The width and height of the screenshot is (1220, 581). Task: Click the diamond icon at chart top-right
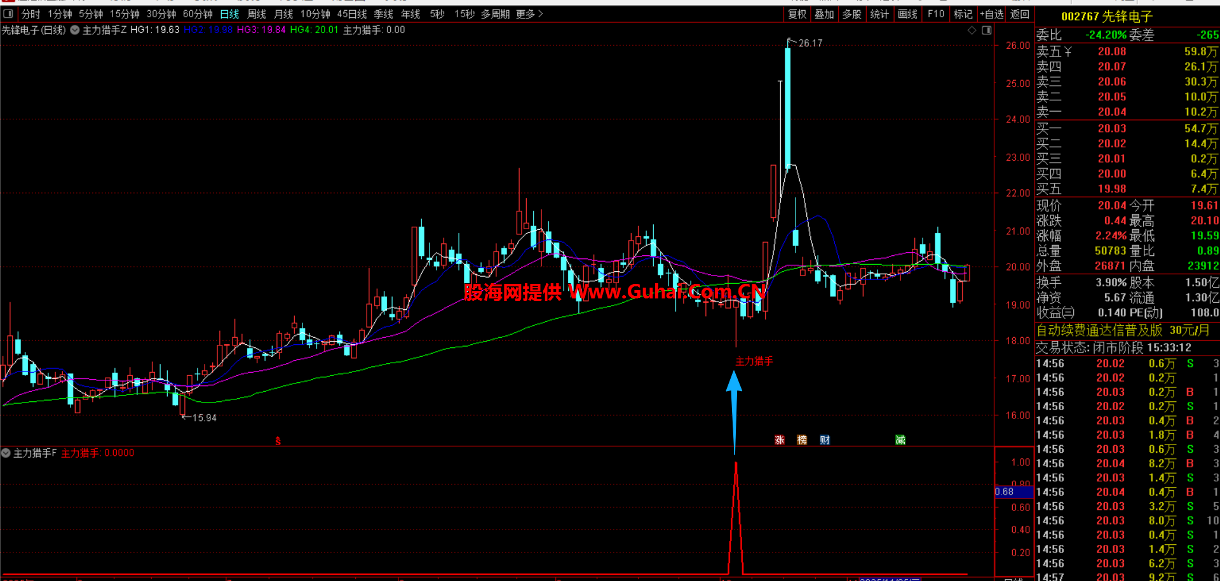[972, 30]
